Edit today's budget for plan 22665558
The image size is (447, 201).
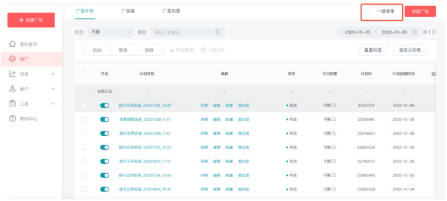click(334, 189)
